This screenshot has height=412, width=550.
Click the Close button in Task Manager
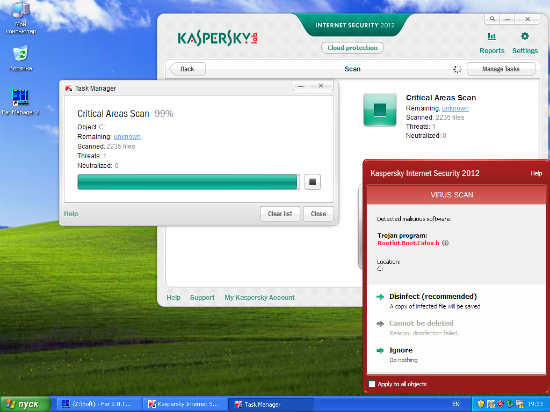click(x=318, y=214)
